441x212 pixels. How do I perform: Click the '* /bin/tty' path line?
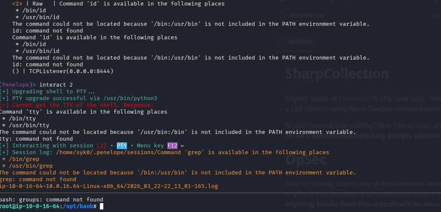pos(19,119)
